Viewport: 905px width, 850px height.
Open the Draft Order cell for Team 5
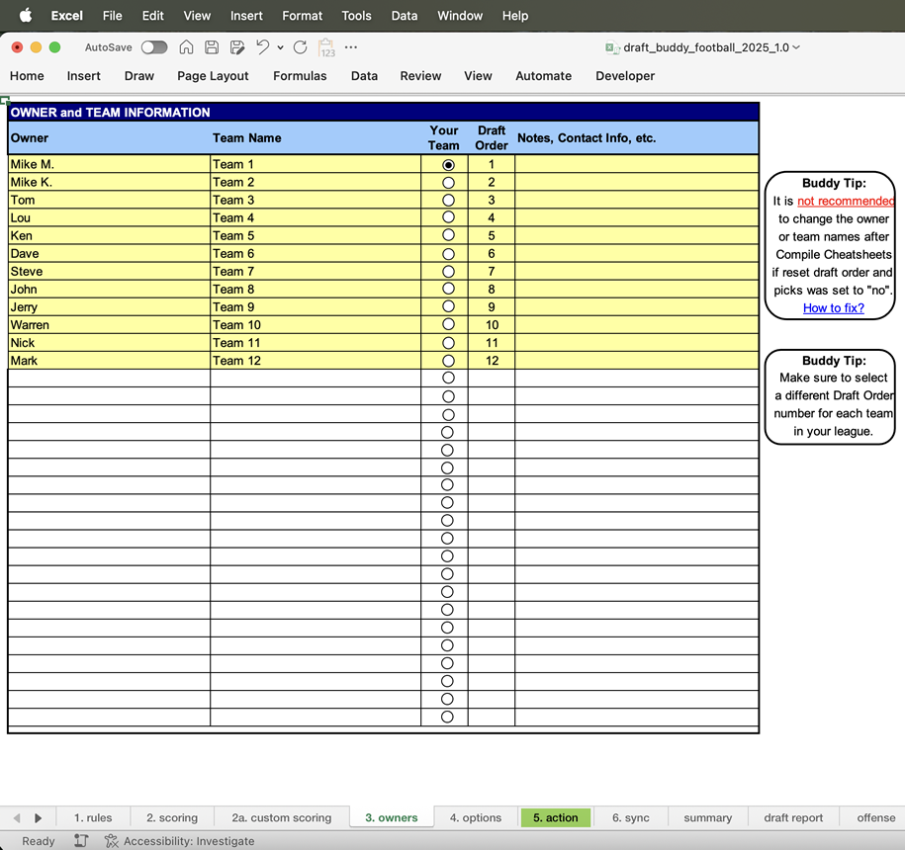(x=492, y=236)
